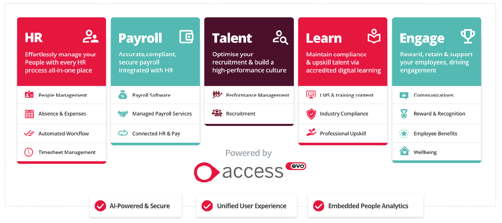Click the Industry Compliance shield icon

pyautogui.click(x=311, y=114)
